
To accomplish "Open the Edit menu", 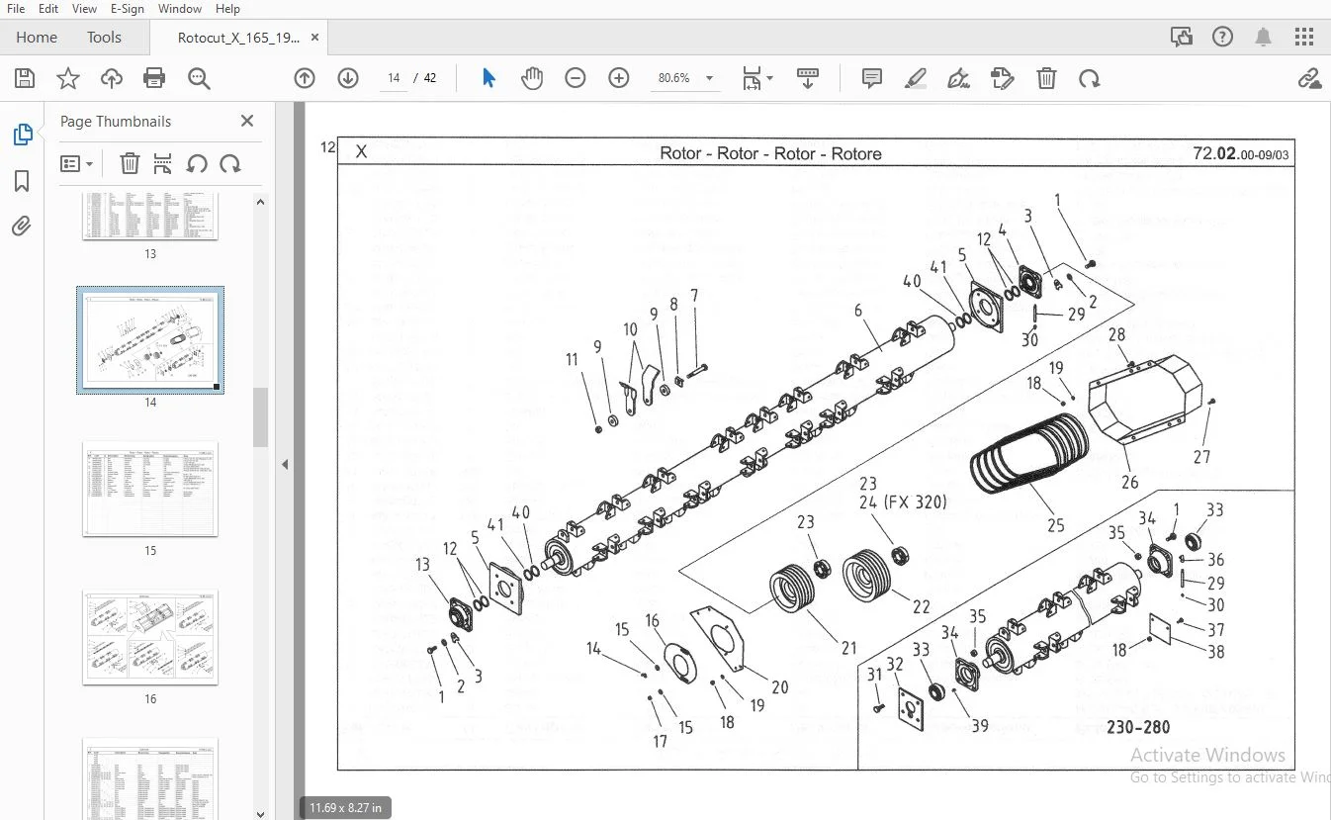I will (47, 9).
